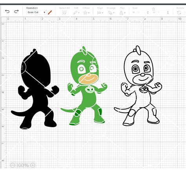Expand the Flip dropdown arrow

pos(125,13)
